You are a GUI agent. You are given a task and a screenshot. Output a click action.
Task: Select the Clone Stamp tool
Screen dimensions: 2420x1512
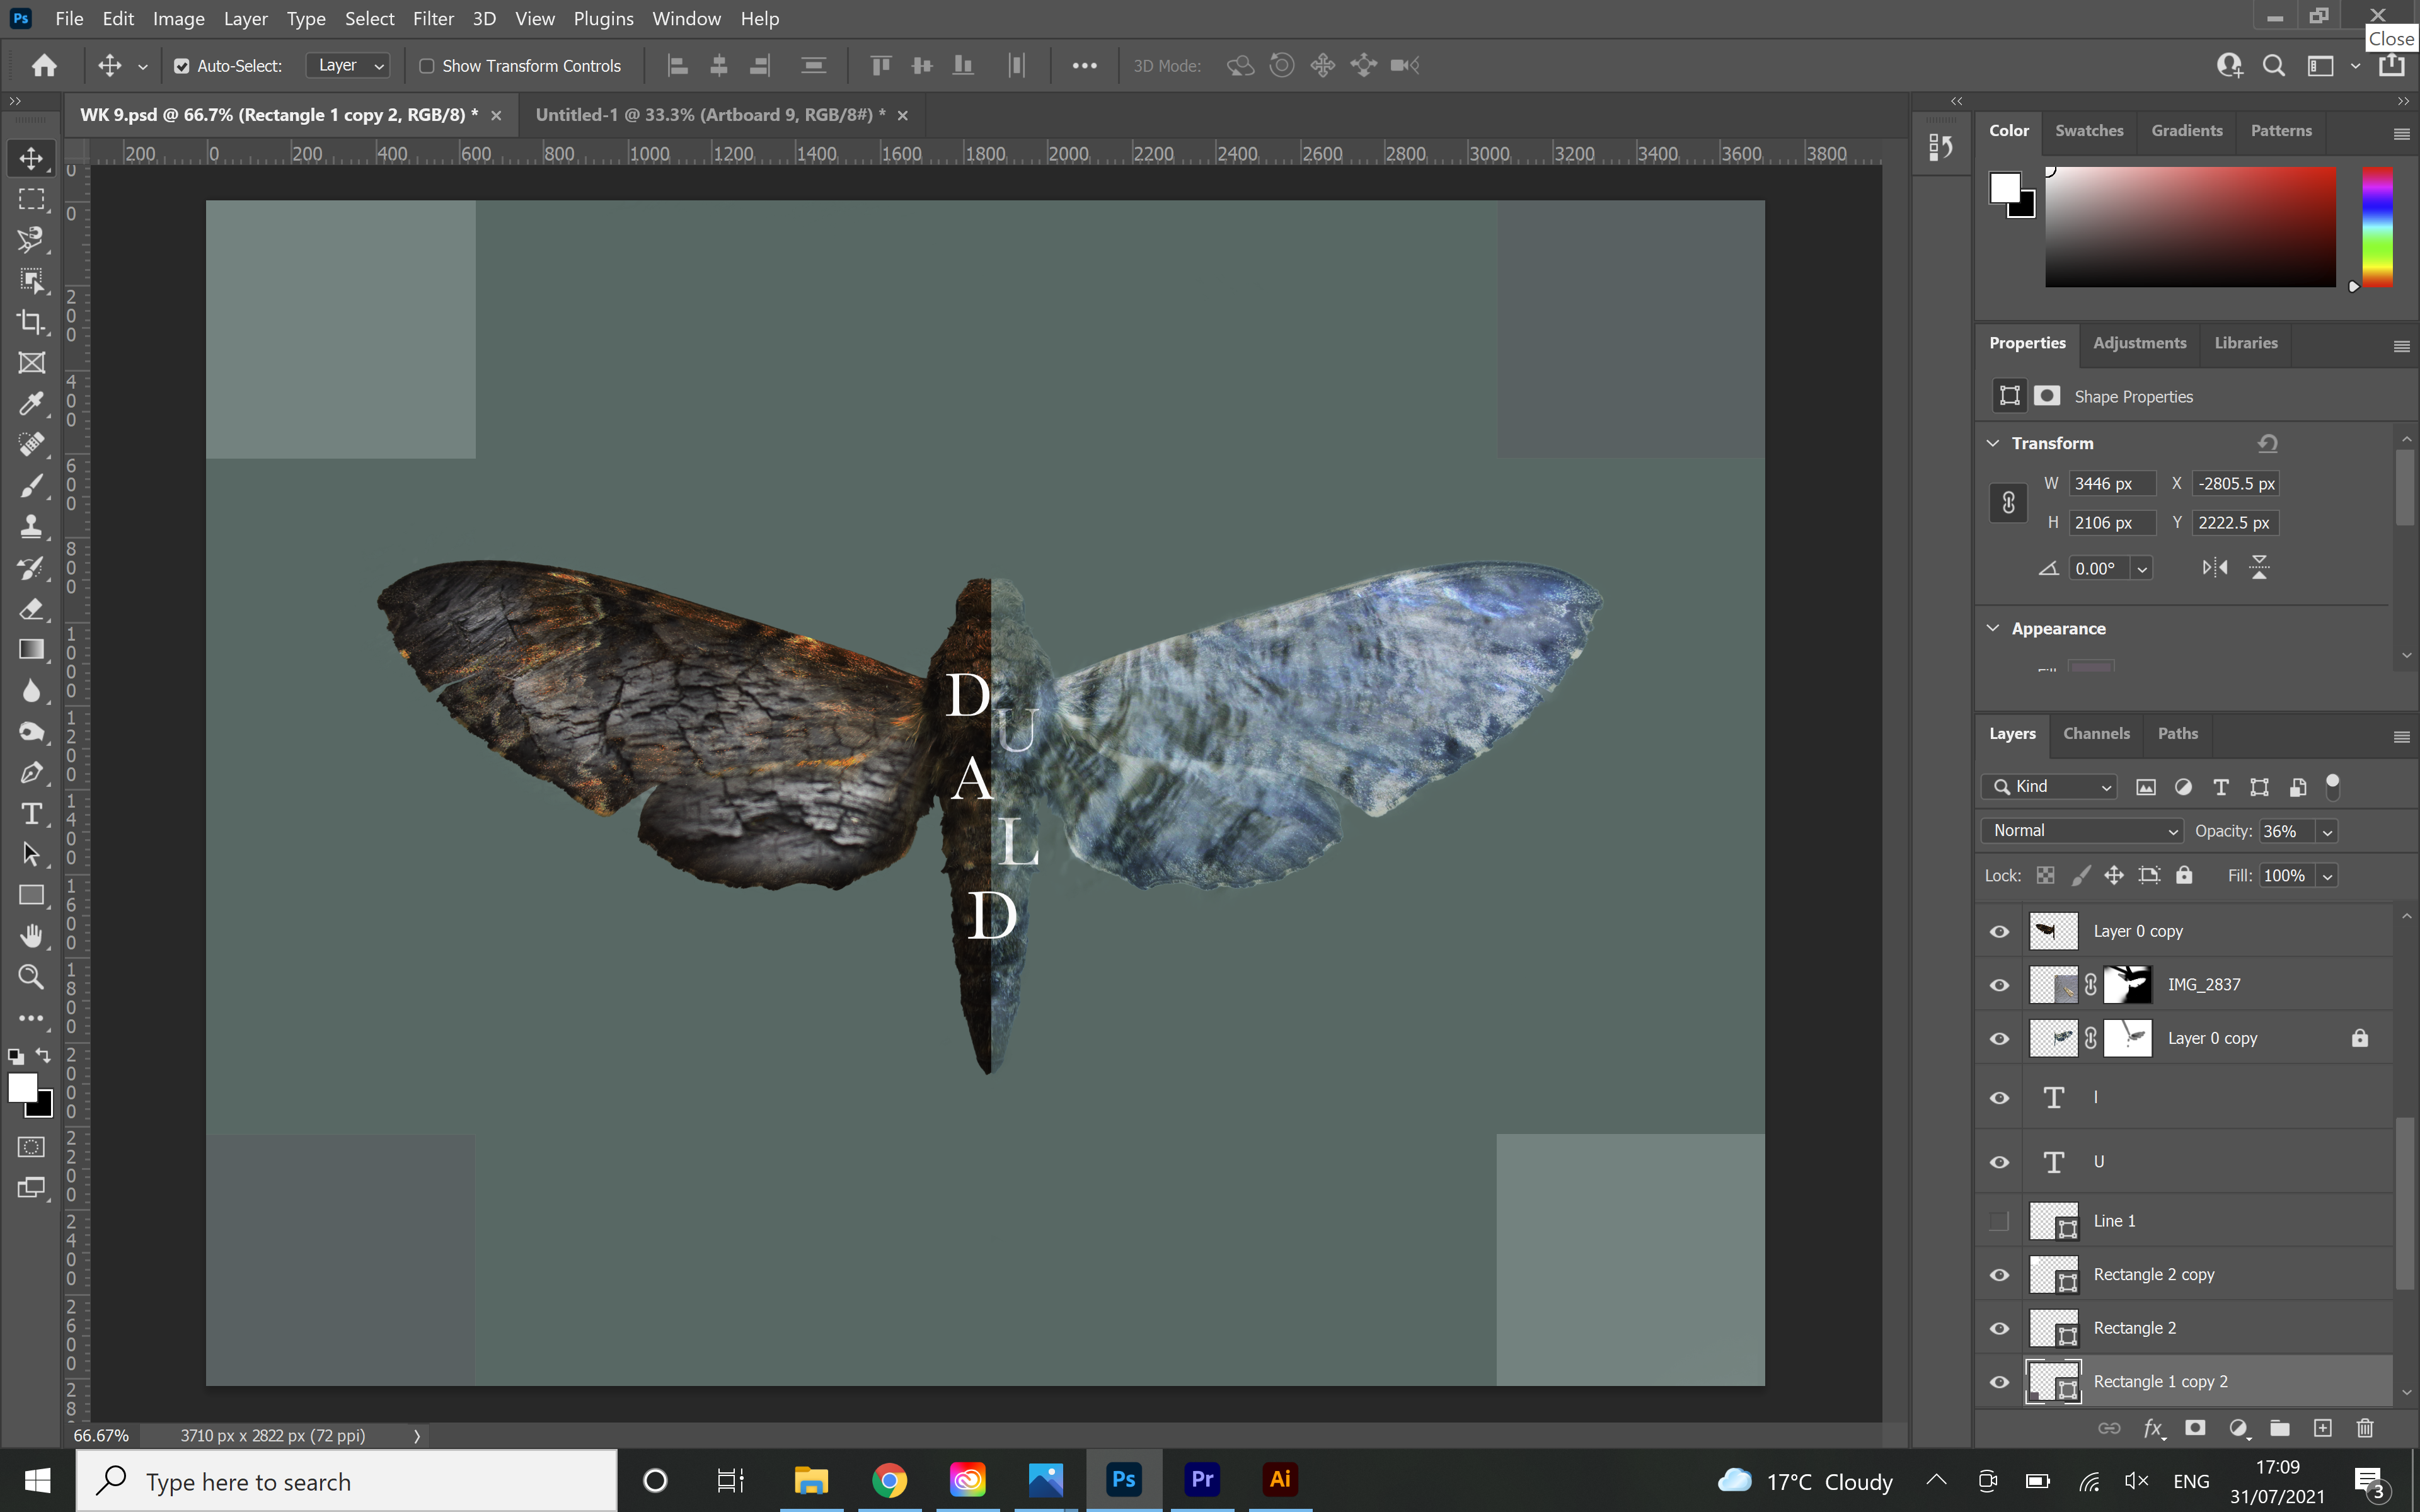pos(31,526)
